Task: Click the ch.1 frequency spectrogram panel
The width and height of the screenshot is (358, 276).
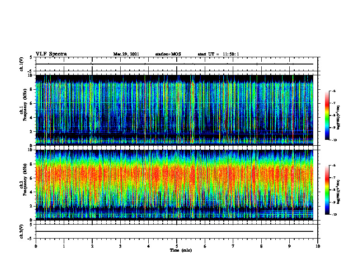Action: click(x=177, y=110)
